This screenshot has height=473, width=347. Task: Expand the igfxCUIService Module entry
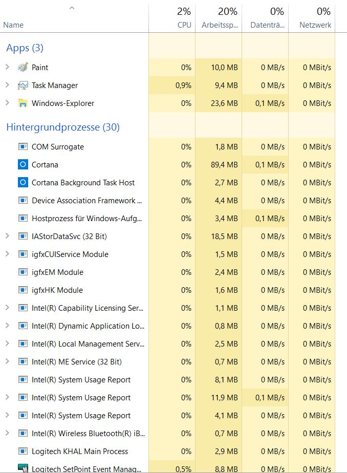coord(7,254)
